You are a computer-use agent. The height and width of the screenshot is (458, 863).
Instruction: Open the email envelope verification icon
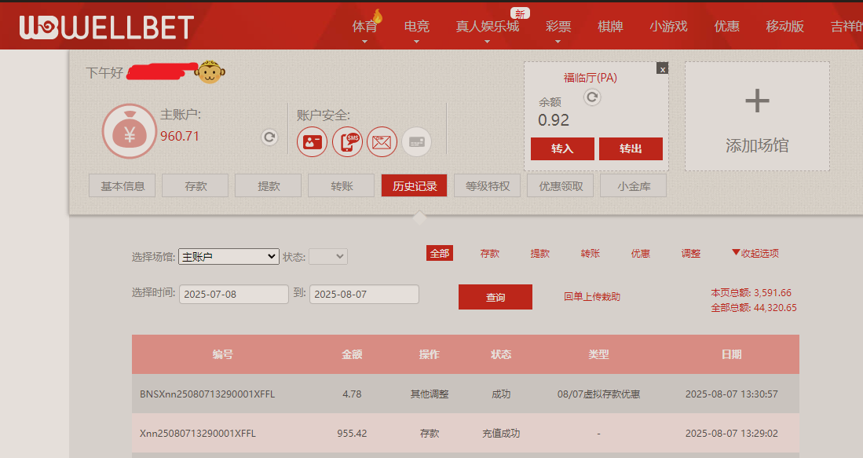(x=382, y=142)
